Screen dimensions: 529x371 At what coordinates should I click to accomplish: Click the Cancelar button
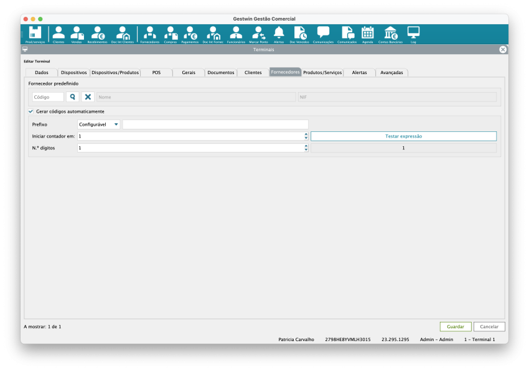[489, 327]
